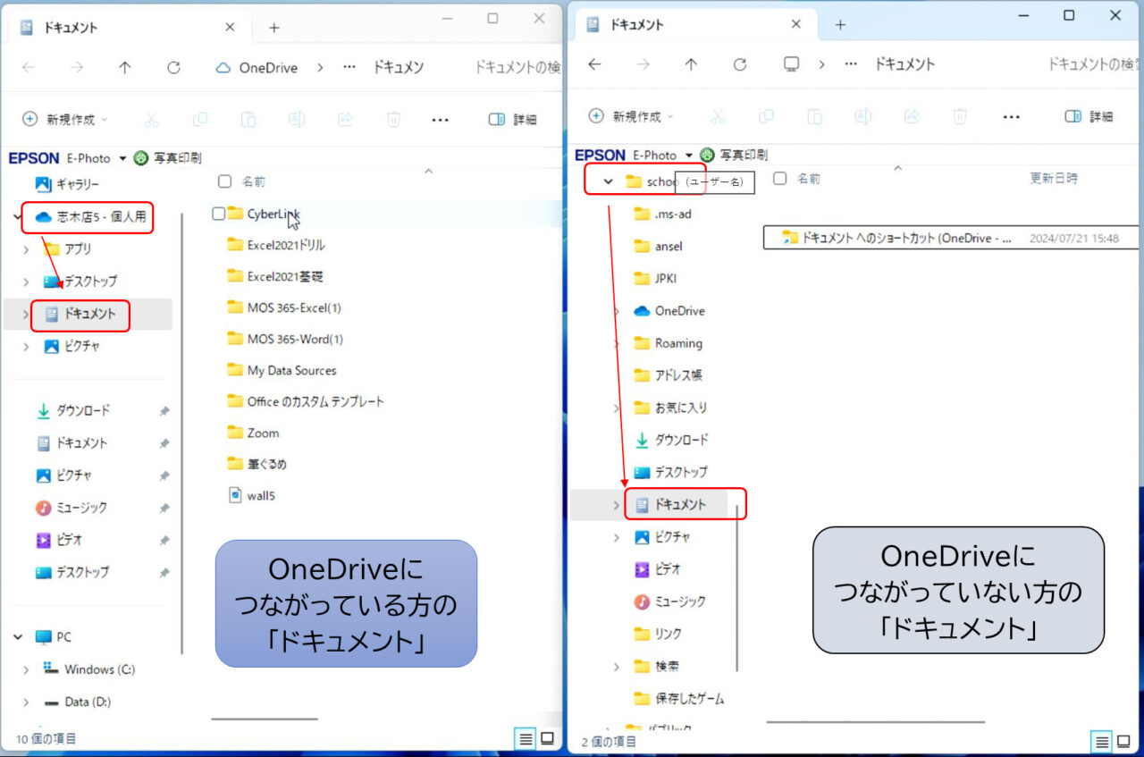Refresh the right window
Image resolution: width=1144 pixels, height=757 pixels.
(x=740, y=64)
